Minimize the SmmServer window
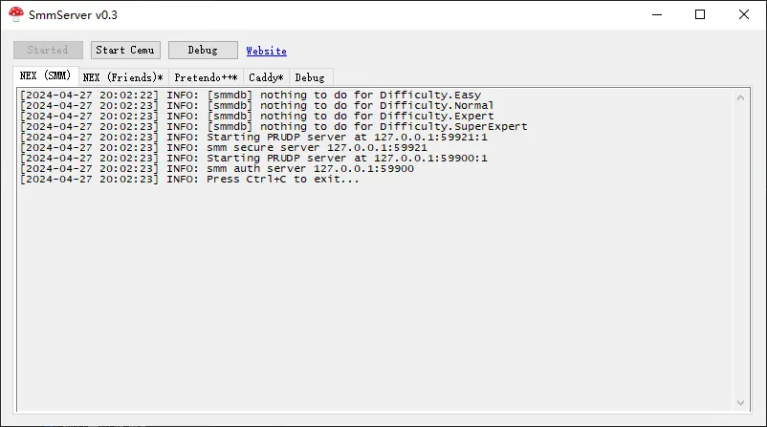 [x=657, y=14]
